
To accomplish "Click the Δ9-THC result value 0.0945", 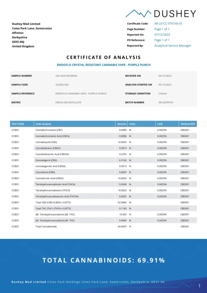I will click(123, 221).
